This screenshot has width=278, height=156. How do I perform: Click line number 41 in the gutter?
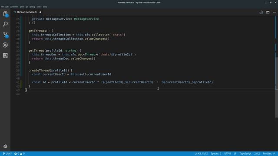point(18,82)
